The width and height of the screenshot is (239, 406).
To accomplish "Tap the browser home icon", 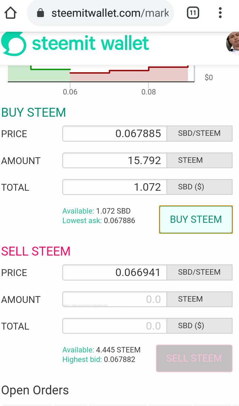I will point(11,13).
